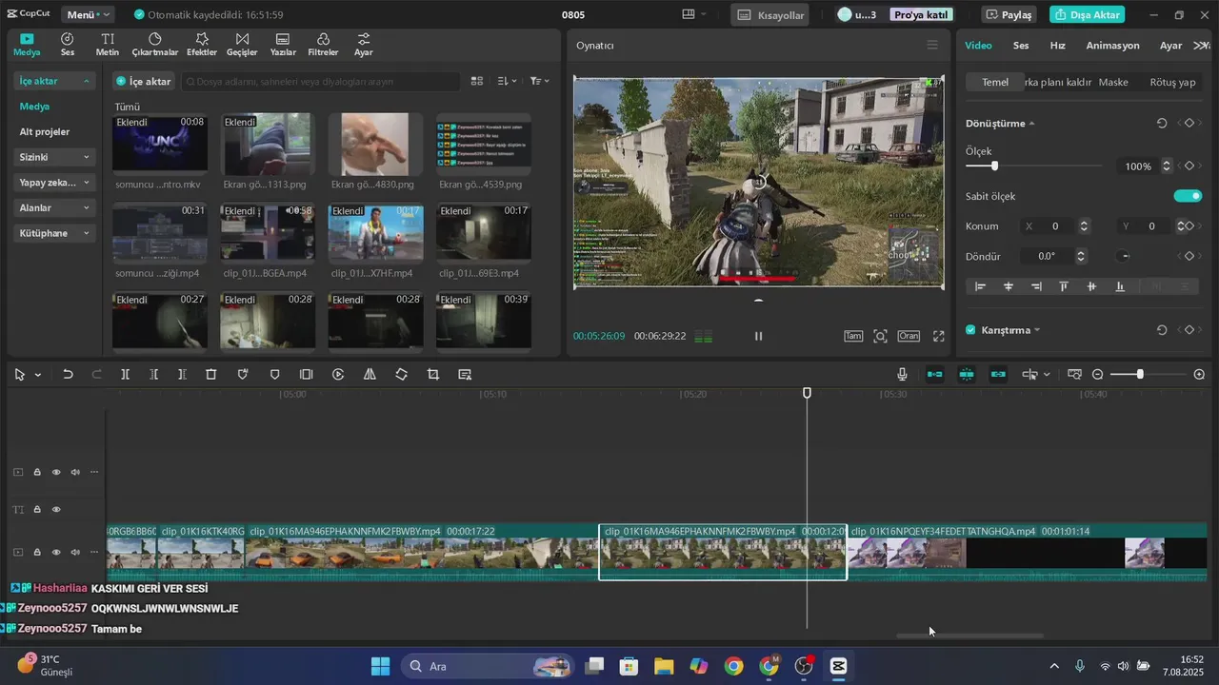
Task: Align clip to left edge
Action: point(980,286)
